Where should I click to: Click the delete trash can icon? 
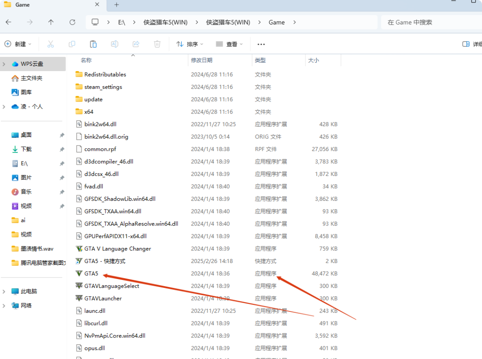point(157,44)
